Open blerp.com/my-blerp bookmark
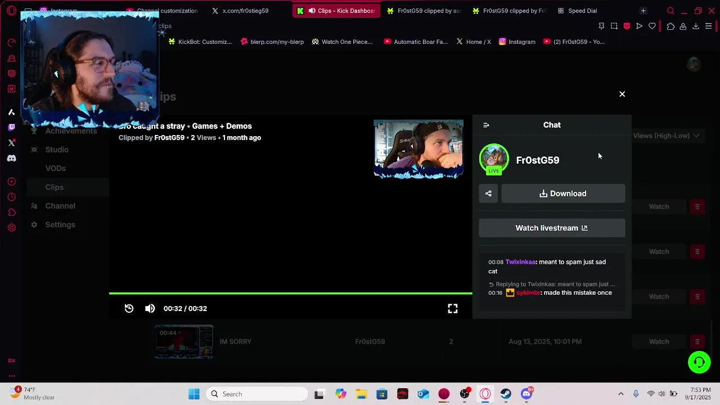The width and height of the screenshot is (720, 405). 272,42
